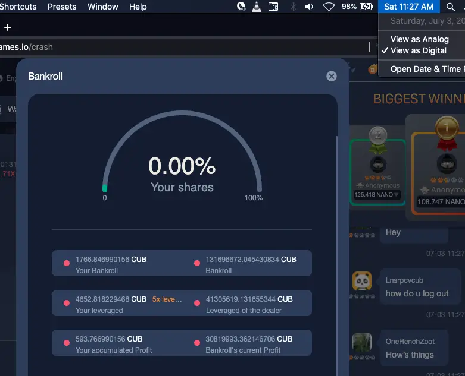
Task: Click BIGGEST WINNER heading
Action: [x=419, y=99]
